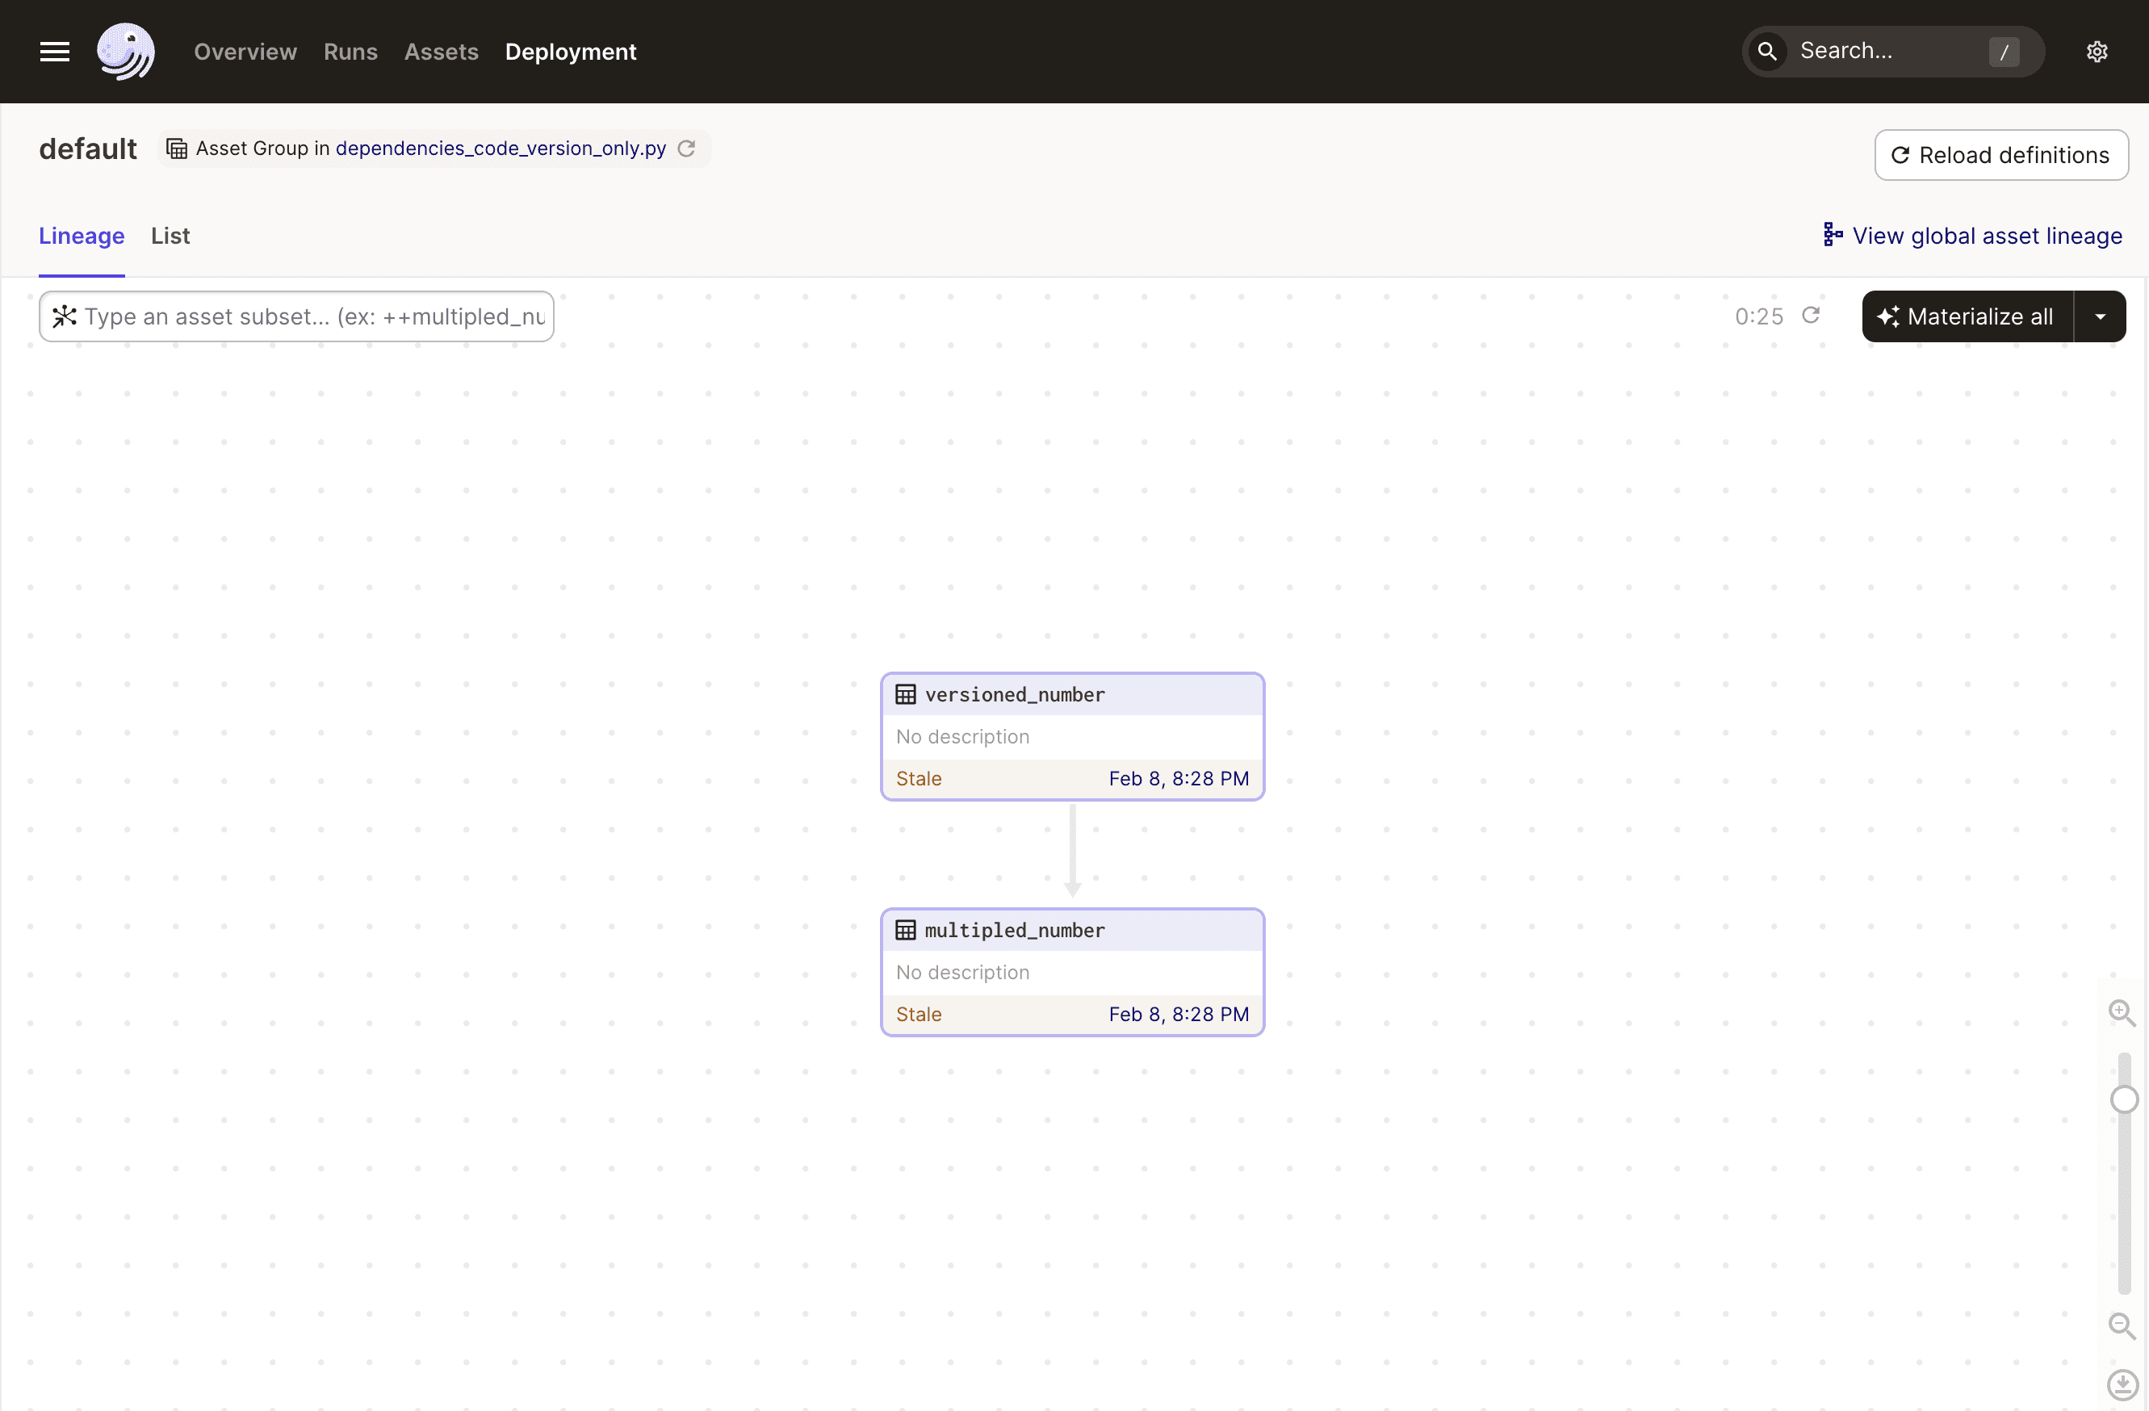Open Feb 8 timestamp on multipled_number
Screen dimensions: 2149x1411
tap(1179, 1014)
